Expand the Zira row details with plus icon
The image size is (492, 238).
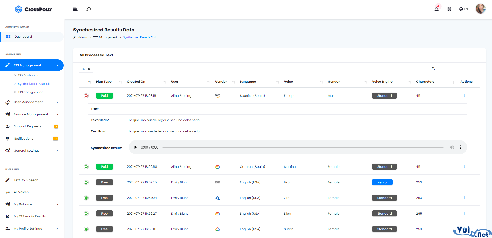pos(86,198)
